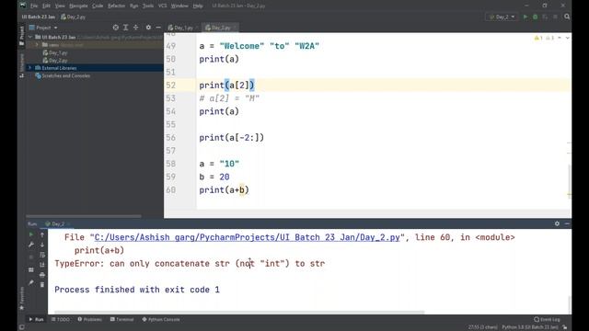The height and width of the screenshot is (331, 589).
Task: Minimize the Run panel
Action: [567, 223]
